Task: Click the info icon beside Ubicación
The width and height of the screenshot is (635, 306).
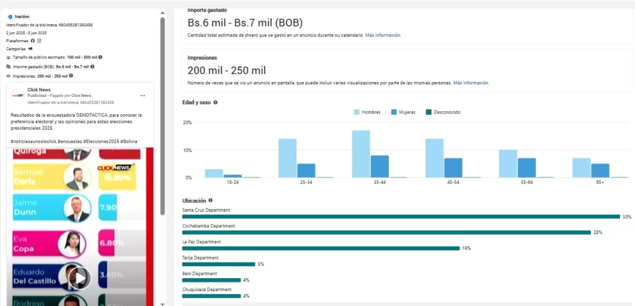Action: point(211,200)
